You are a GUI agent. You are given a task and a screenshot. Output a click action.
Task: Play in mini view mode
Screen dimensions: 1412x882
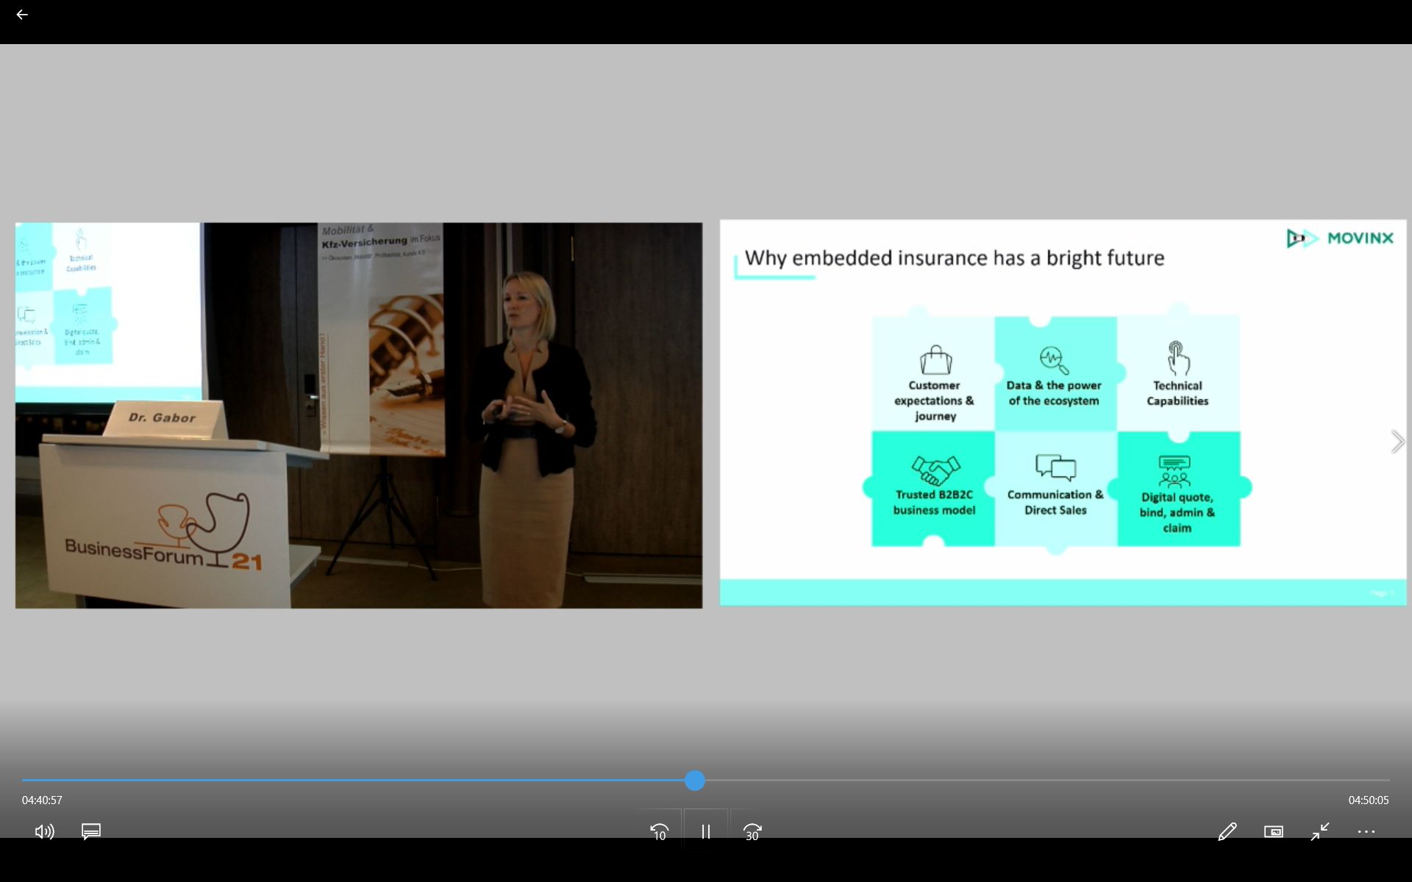[1273, 831]
